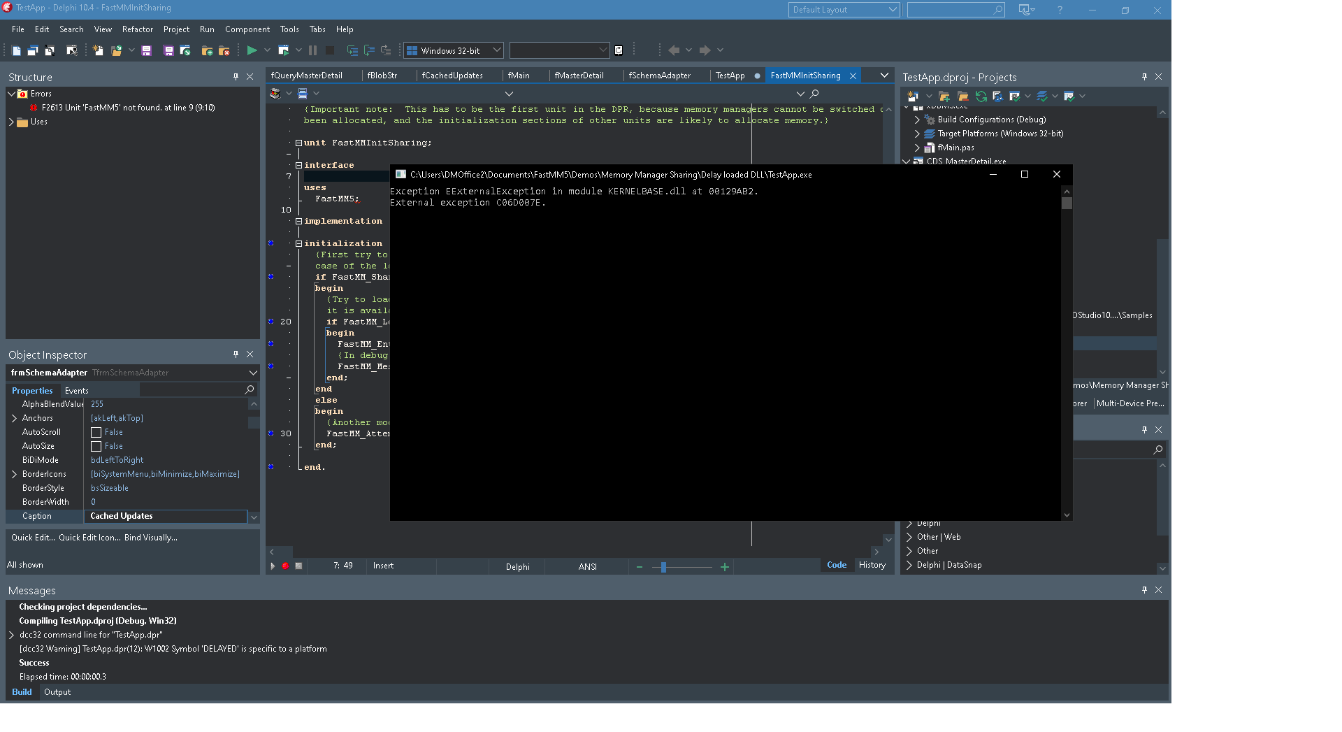Click the Toggle Form/Unit icon

[x=50, y=50]
